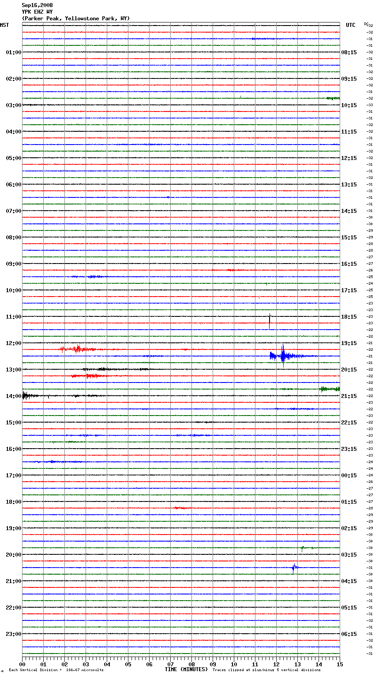Click the 14:00 MST row label
This screenshot has width=375, height=676.
click(14, 396)
